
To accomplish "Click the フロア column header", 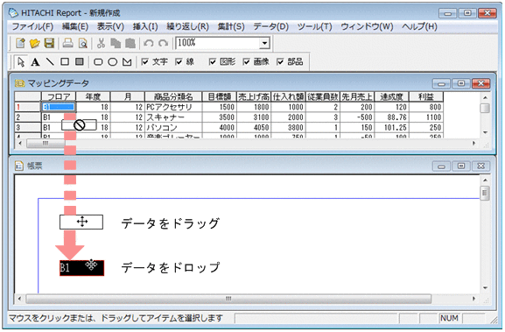I will 59,96.
